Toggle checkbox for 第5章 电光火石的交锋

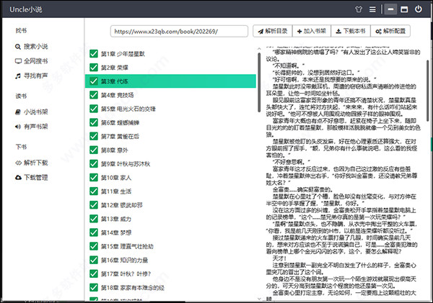tap(94, 109)
